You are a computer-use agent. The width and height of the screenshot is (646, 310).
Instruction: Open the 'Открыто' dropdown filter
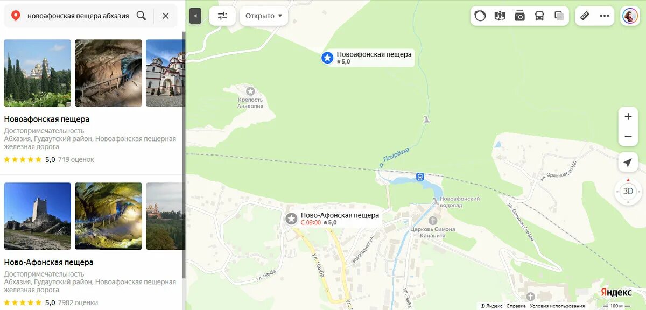pos(264,16)
